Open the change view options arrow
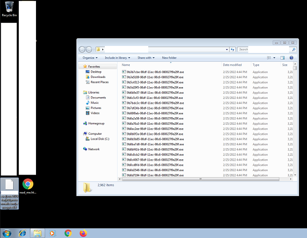Screen dimensions: 307x238 pos(275,58)
